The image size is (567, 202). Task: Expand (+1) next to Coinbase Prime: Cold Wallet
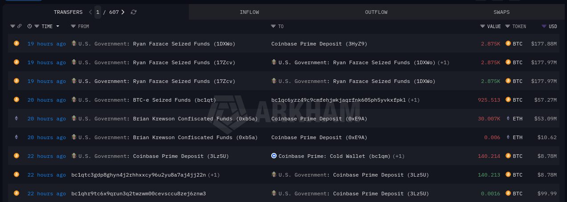399,156
